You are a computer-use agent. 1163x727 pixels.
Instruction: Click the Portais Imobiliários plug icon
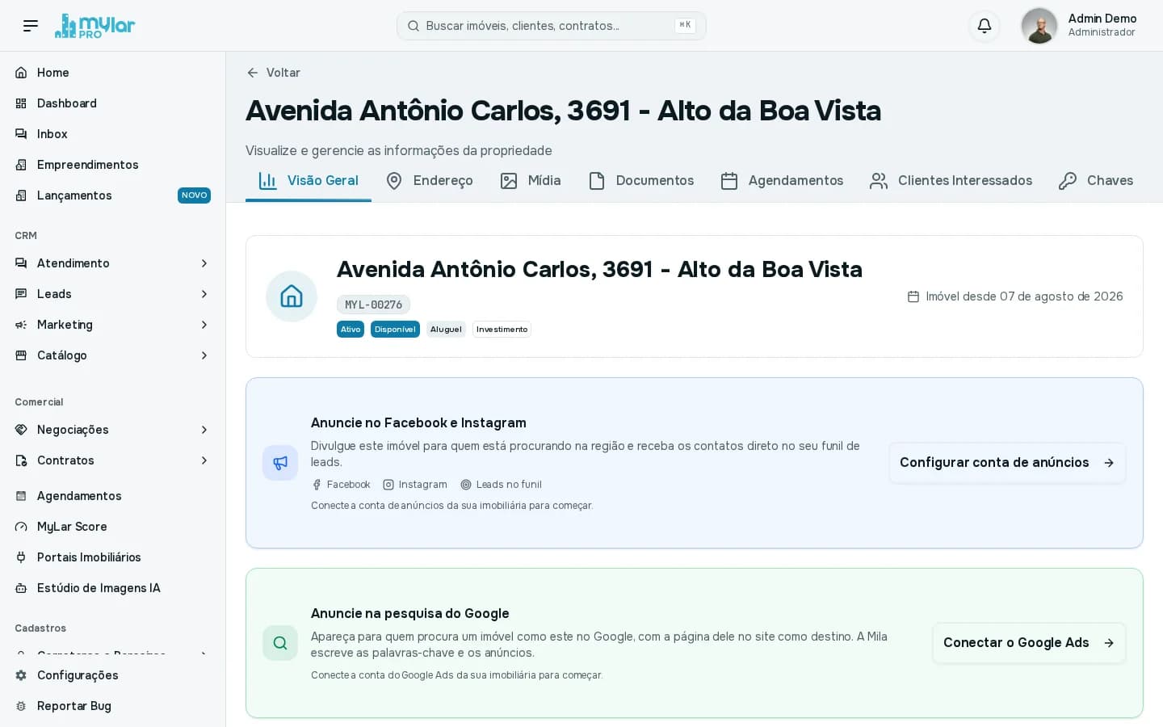tap(22, 557)
